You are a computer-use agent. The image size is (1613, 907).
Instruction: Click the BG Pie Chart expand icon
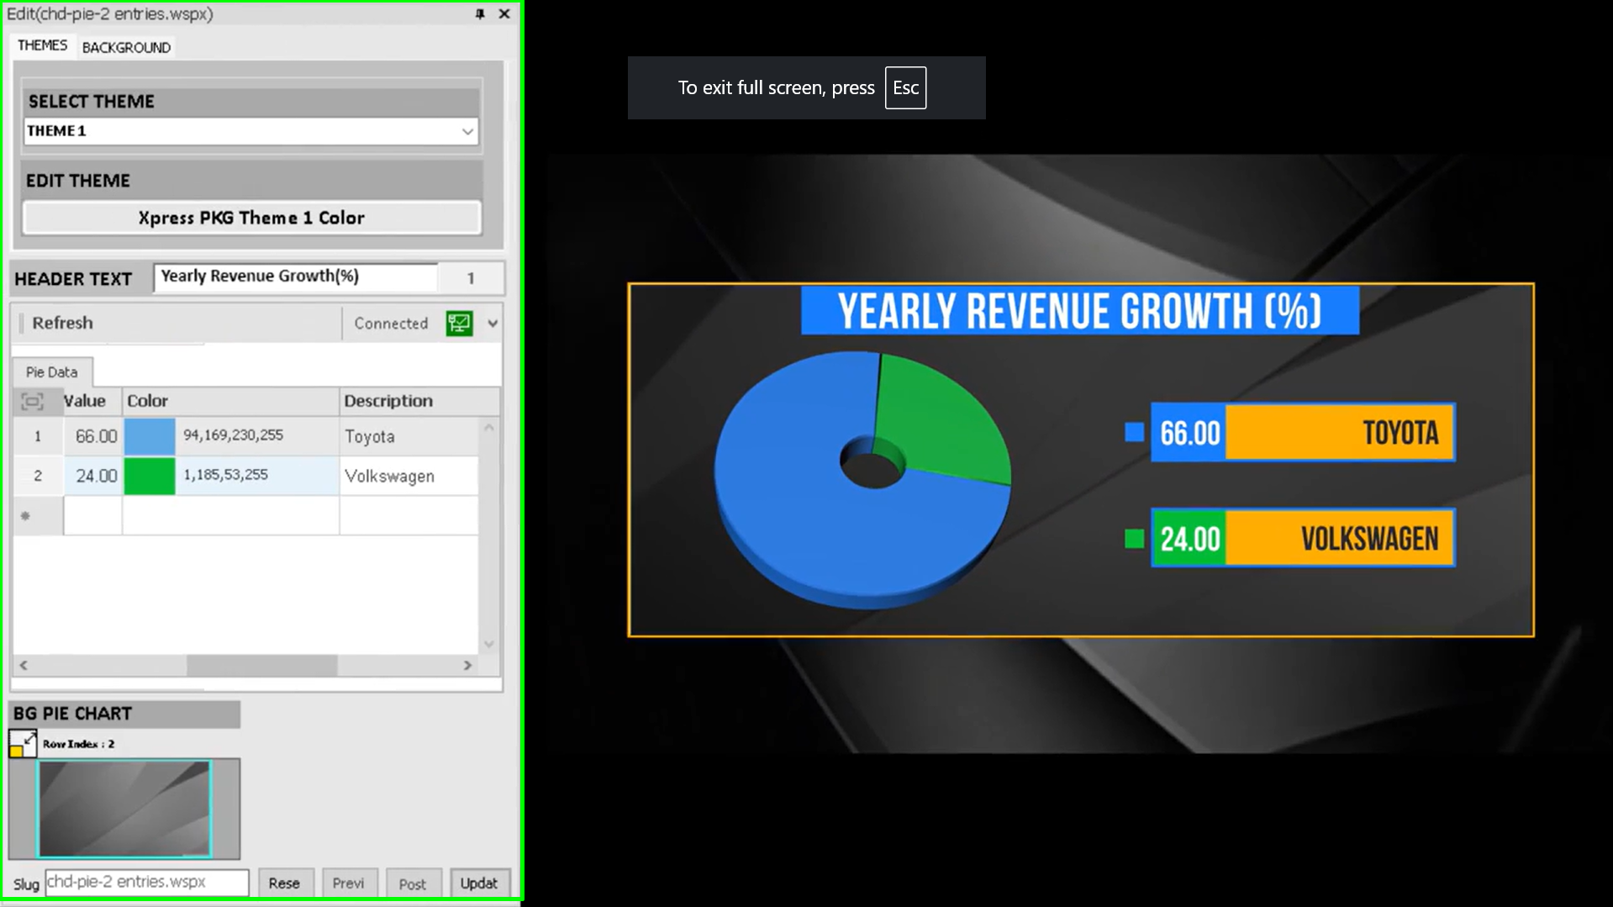click(x=24, y=744)
